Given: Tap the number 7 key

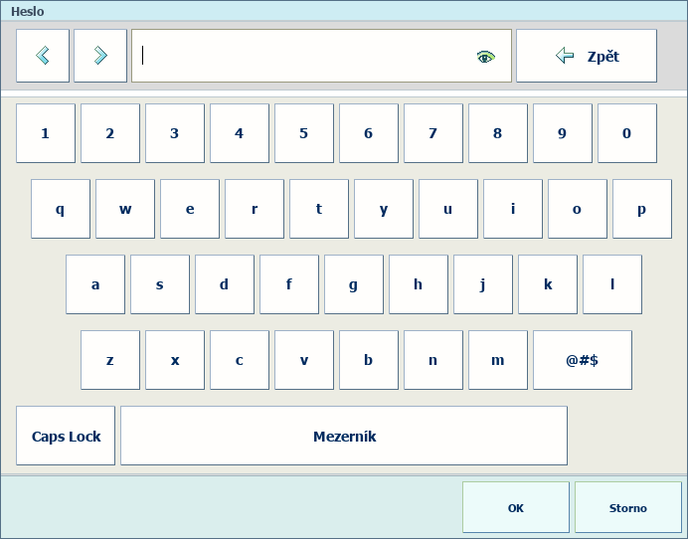Looking at the screenshot, I should [433, 133].
